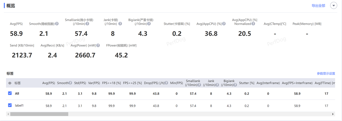Toggle the eye icon in table header

[10, 83]
